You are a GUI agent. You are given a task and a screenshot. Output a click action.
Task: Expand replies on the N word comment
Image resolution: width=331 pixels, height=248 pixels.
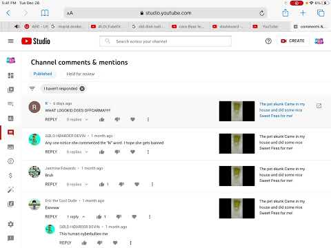[77, 152]
